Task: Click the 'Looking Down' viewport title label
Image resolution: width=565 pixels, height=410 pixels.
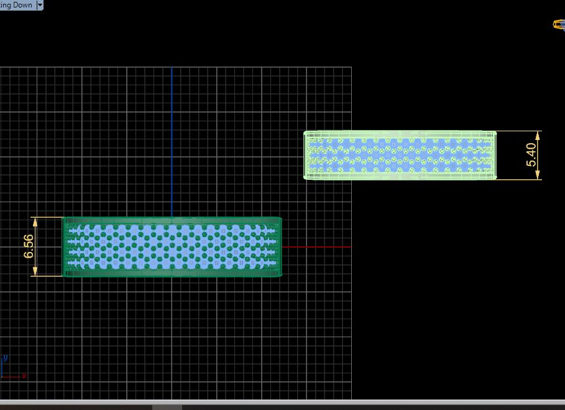Action: pyautogui.click(x=16, y=5)
